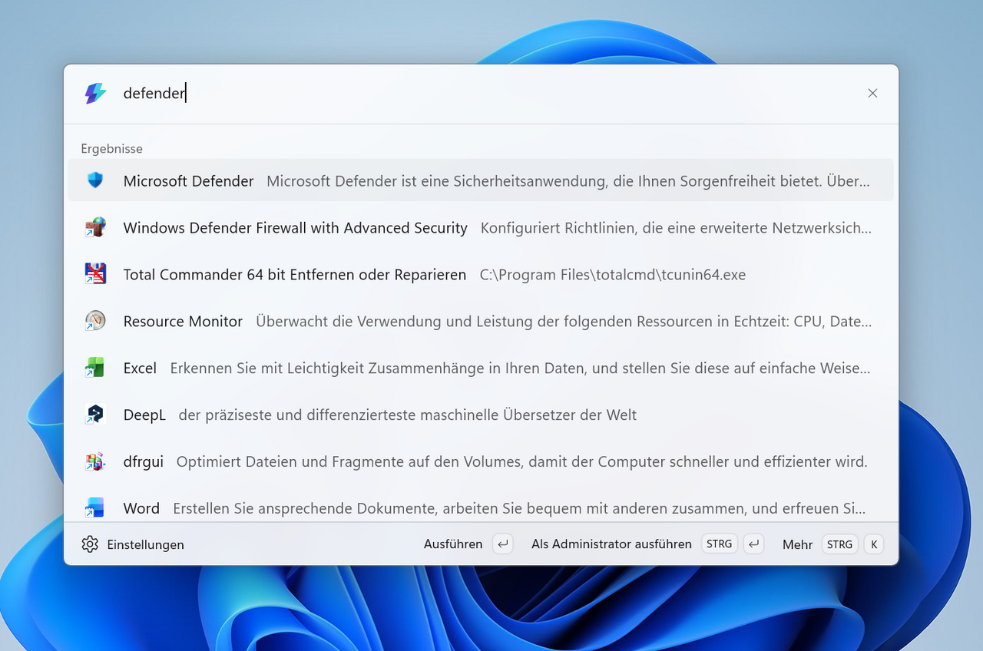Click the path C:\Program Files\totalcmd\tcunin64.exe

(x=613, y=275)
